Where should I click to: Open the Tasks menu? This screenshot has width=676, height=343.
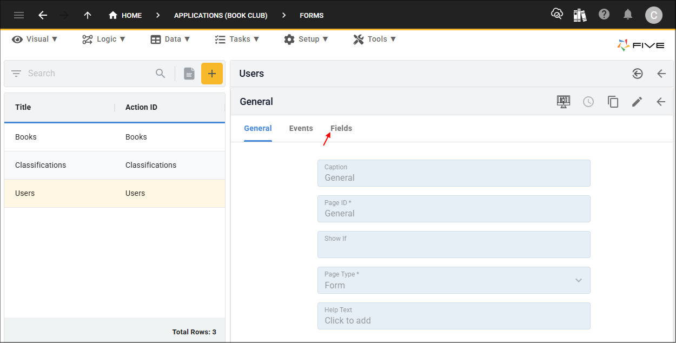pos(237,39)
